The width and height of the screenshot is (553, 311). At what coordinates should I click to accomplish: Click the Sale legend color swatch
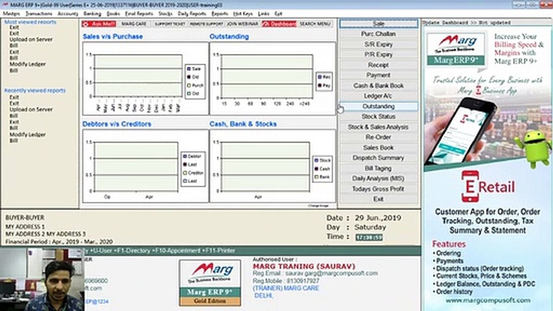(x=189, y=69)
